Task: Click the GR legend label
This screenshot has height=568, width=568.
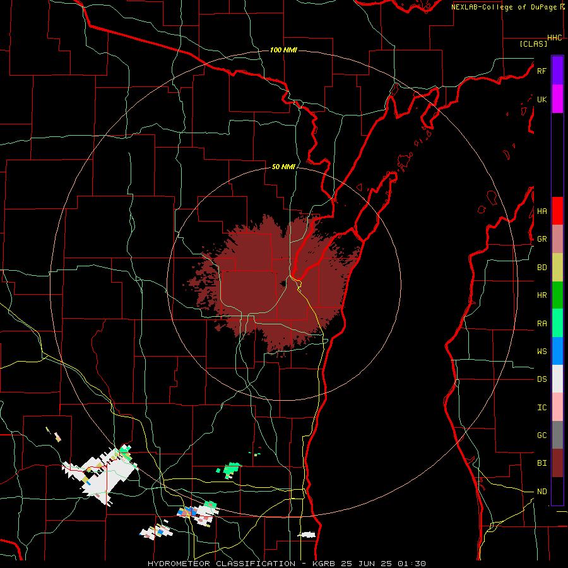Action: pos(542,239)
